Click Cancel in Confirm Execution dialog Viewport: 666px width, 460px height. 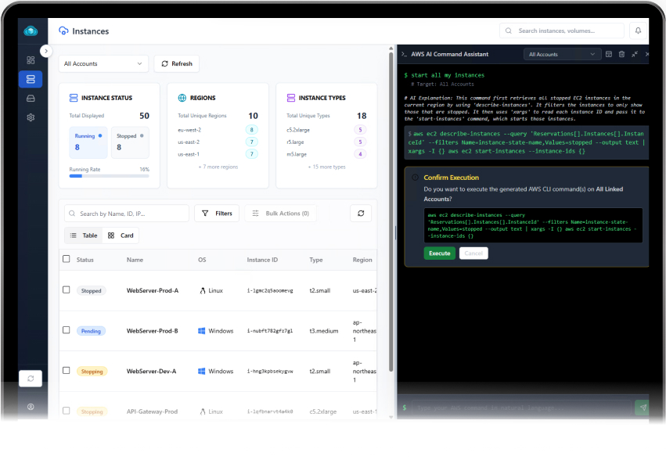(x=473, y=253)
